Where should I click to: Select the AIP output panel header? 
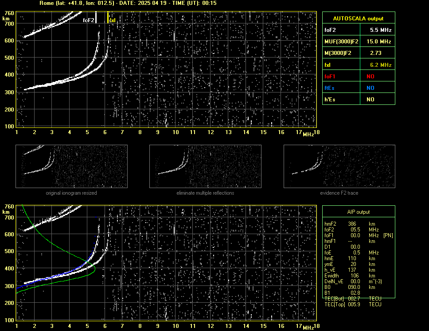[x=359, y=212]
